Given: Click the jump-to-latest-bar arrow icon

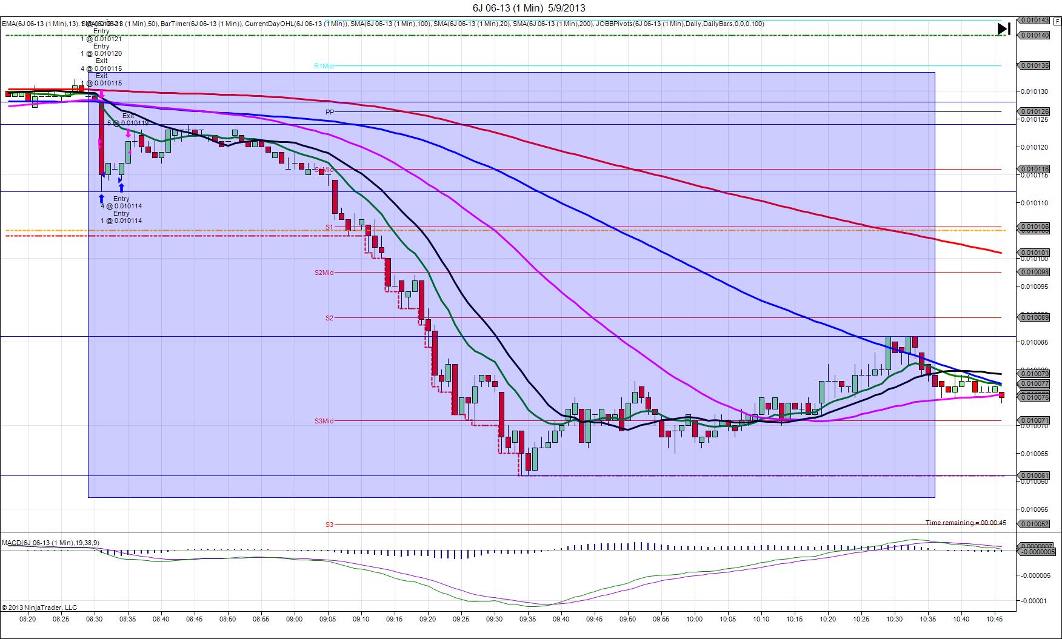Looking at the screenshot, I should 1004,28.
